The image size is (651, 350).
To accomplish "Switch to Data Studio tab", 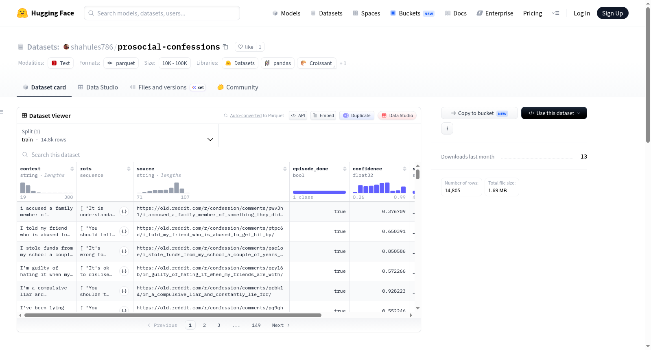I will point(98,87).
